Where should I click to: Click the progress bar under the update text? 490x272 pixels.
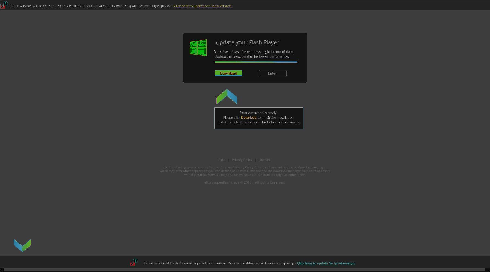(x=256, y=62)
